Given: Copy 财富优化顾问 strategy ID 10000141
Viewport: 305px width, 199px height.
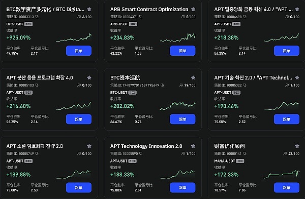Looking at the screenshot, I should (x=245, y=153).
